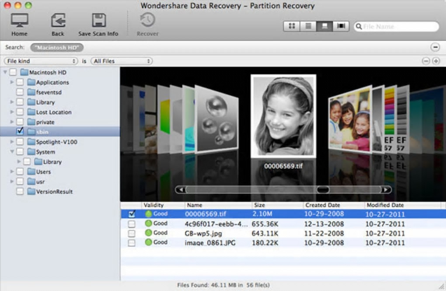Click the cover flow scrollbar thumb
The height and width of the screenshot is (291, 446).
[x=323, y=190]
